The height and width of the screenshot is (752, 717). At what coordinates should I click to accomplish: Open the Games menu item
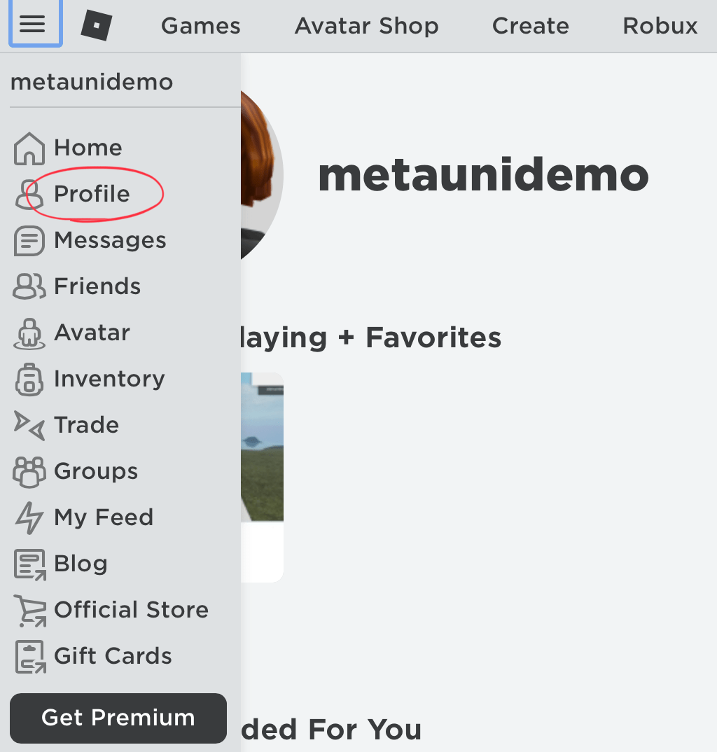[200, 25]
